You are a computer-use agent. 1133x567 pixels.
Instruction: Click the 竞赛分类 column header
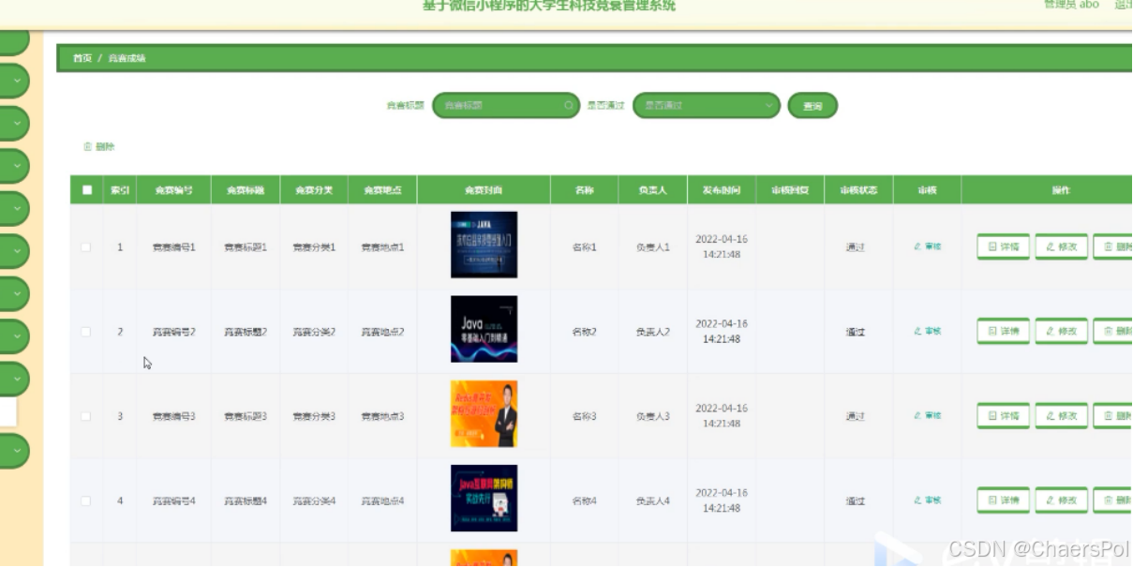pyautogui.click(x=314, y=190)
